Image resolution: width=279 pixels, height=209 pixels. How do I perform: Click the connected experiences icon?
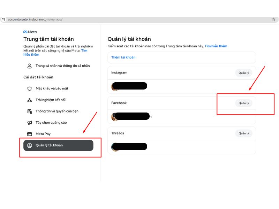tap(30, 100)
